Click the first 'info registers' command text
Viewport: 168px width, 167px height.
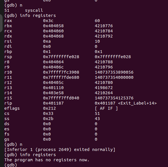[x=38, y=15]
